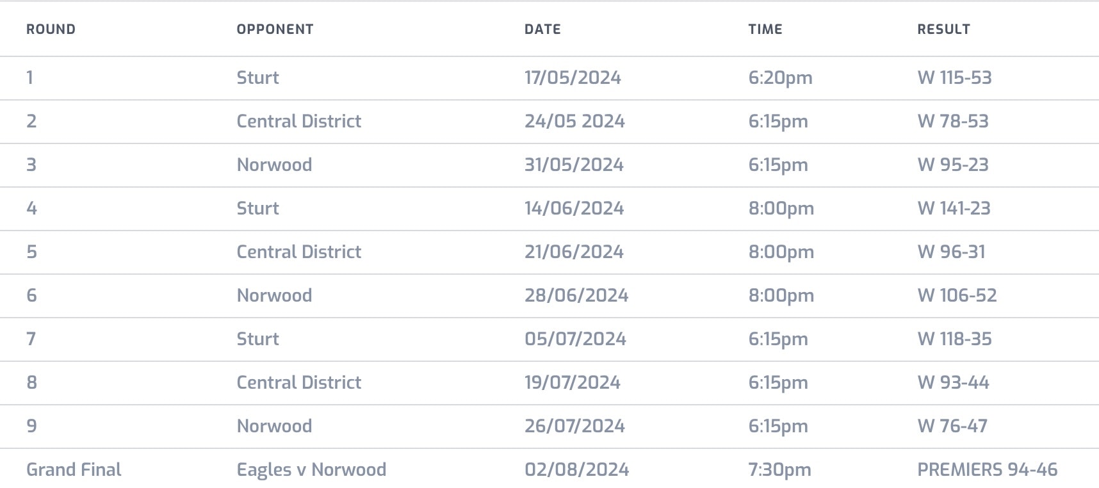Click Central District in round 8

point(298,383)
